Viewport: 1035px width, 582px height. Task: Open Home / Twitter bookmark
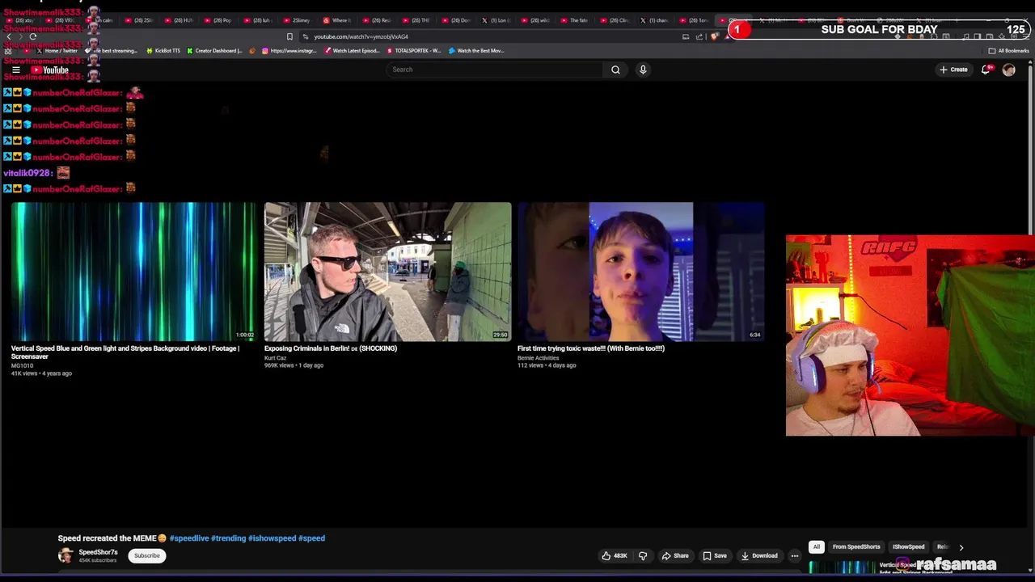57,50
